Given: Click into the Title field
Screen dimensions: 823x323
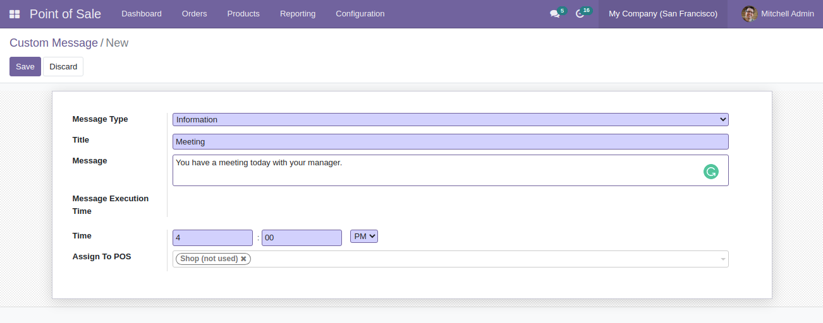Looking at the screenshot, I should pos(450,142).
